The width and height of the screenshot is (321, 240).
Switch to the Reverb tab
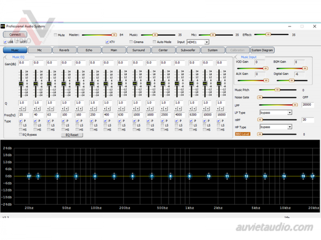tap(64, 50)
